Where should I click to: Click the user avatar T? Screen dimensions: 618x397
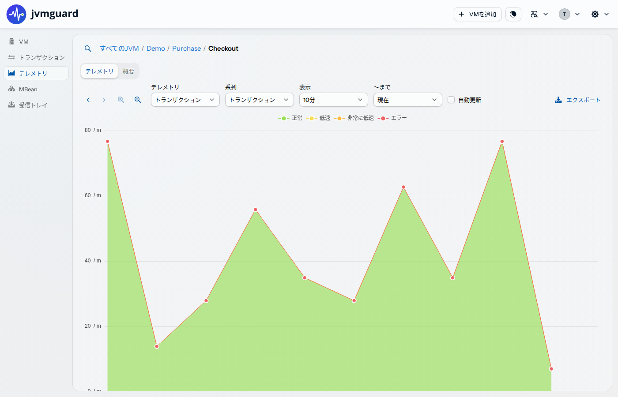pos(564,14)
